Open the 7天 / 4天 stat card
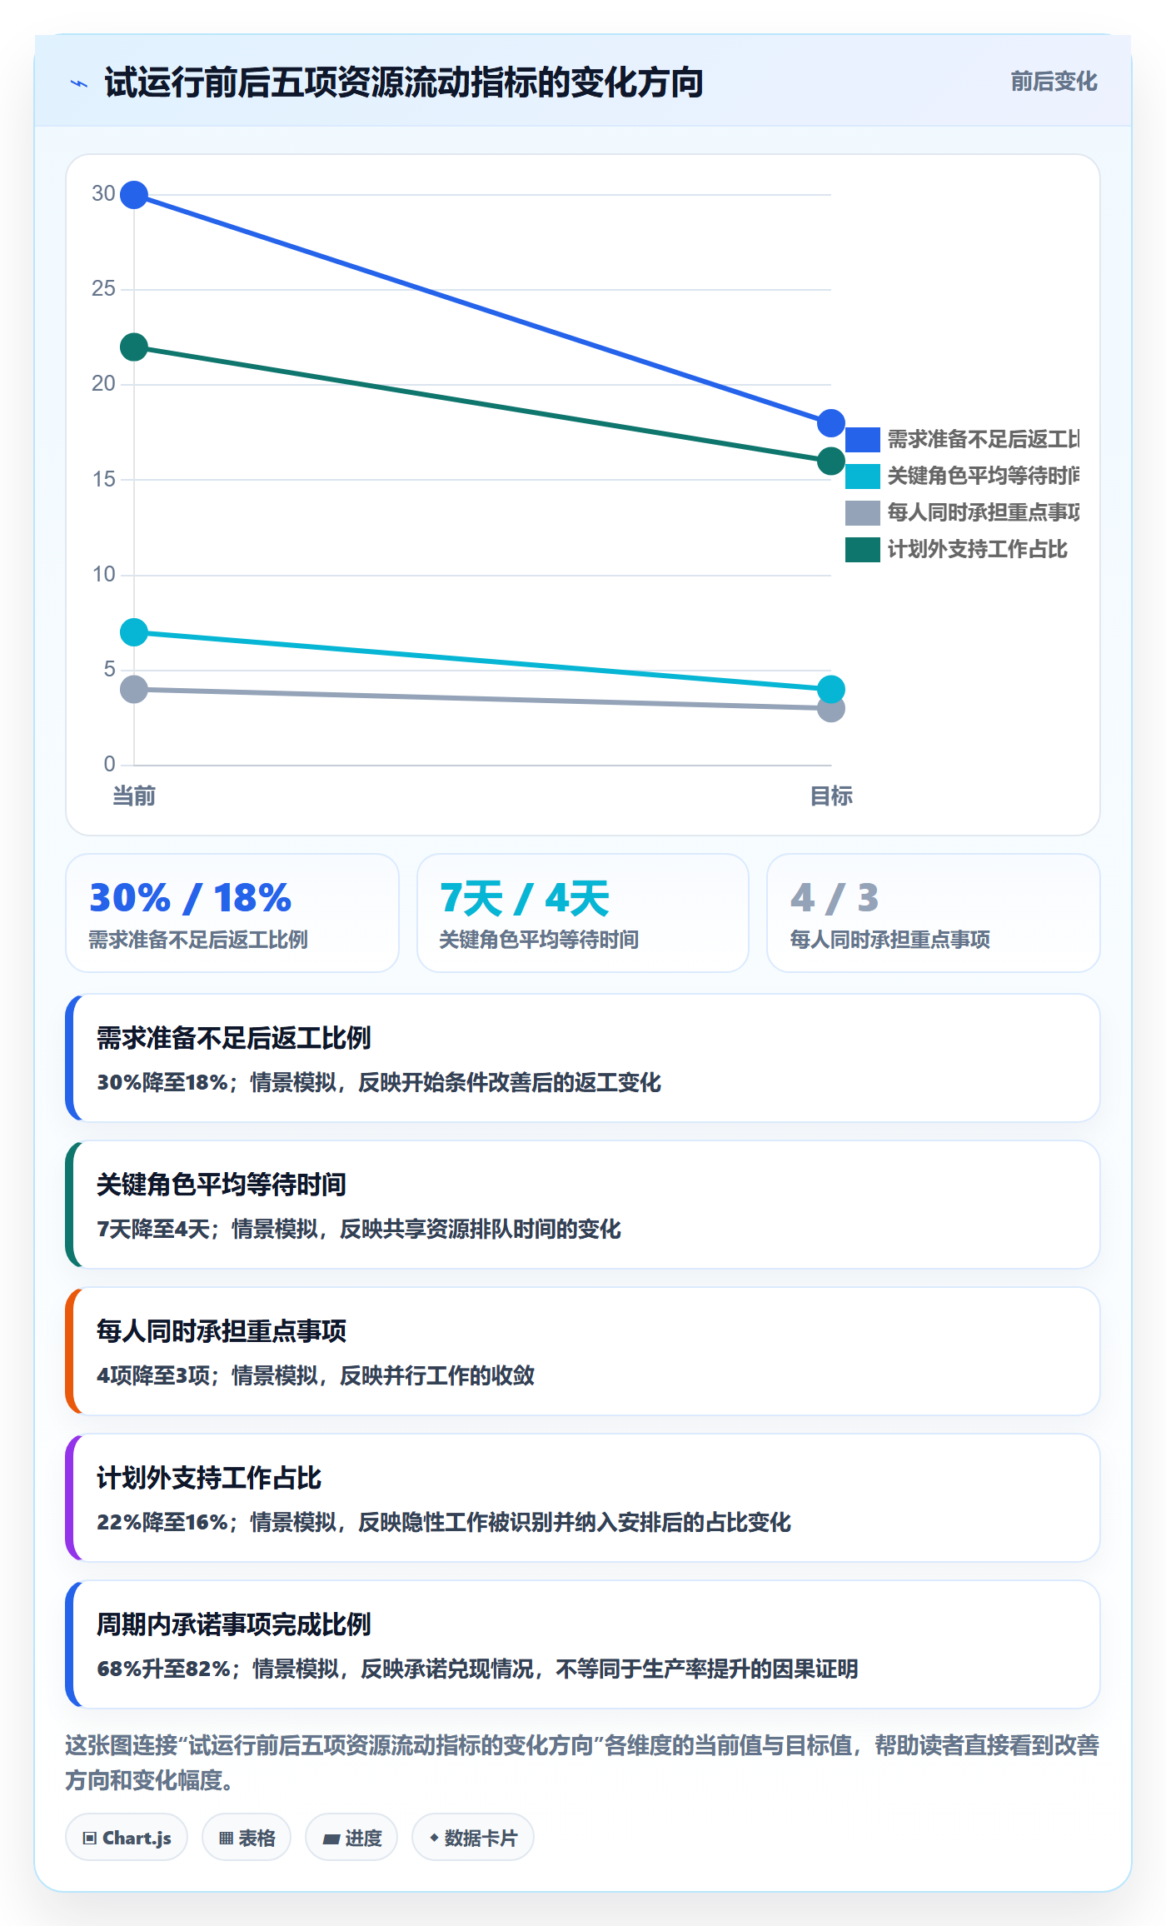This screenshot has height=1926, width=1166. point(583,913)
